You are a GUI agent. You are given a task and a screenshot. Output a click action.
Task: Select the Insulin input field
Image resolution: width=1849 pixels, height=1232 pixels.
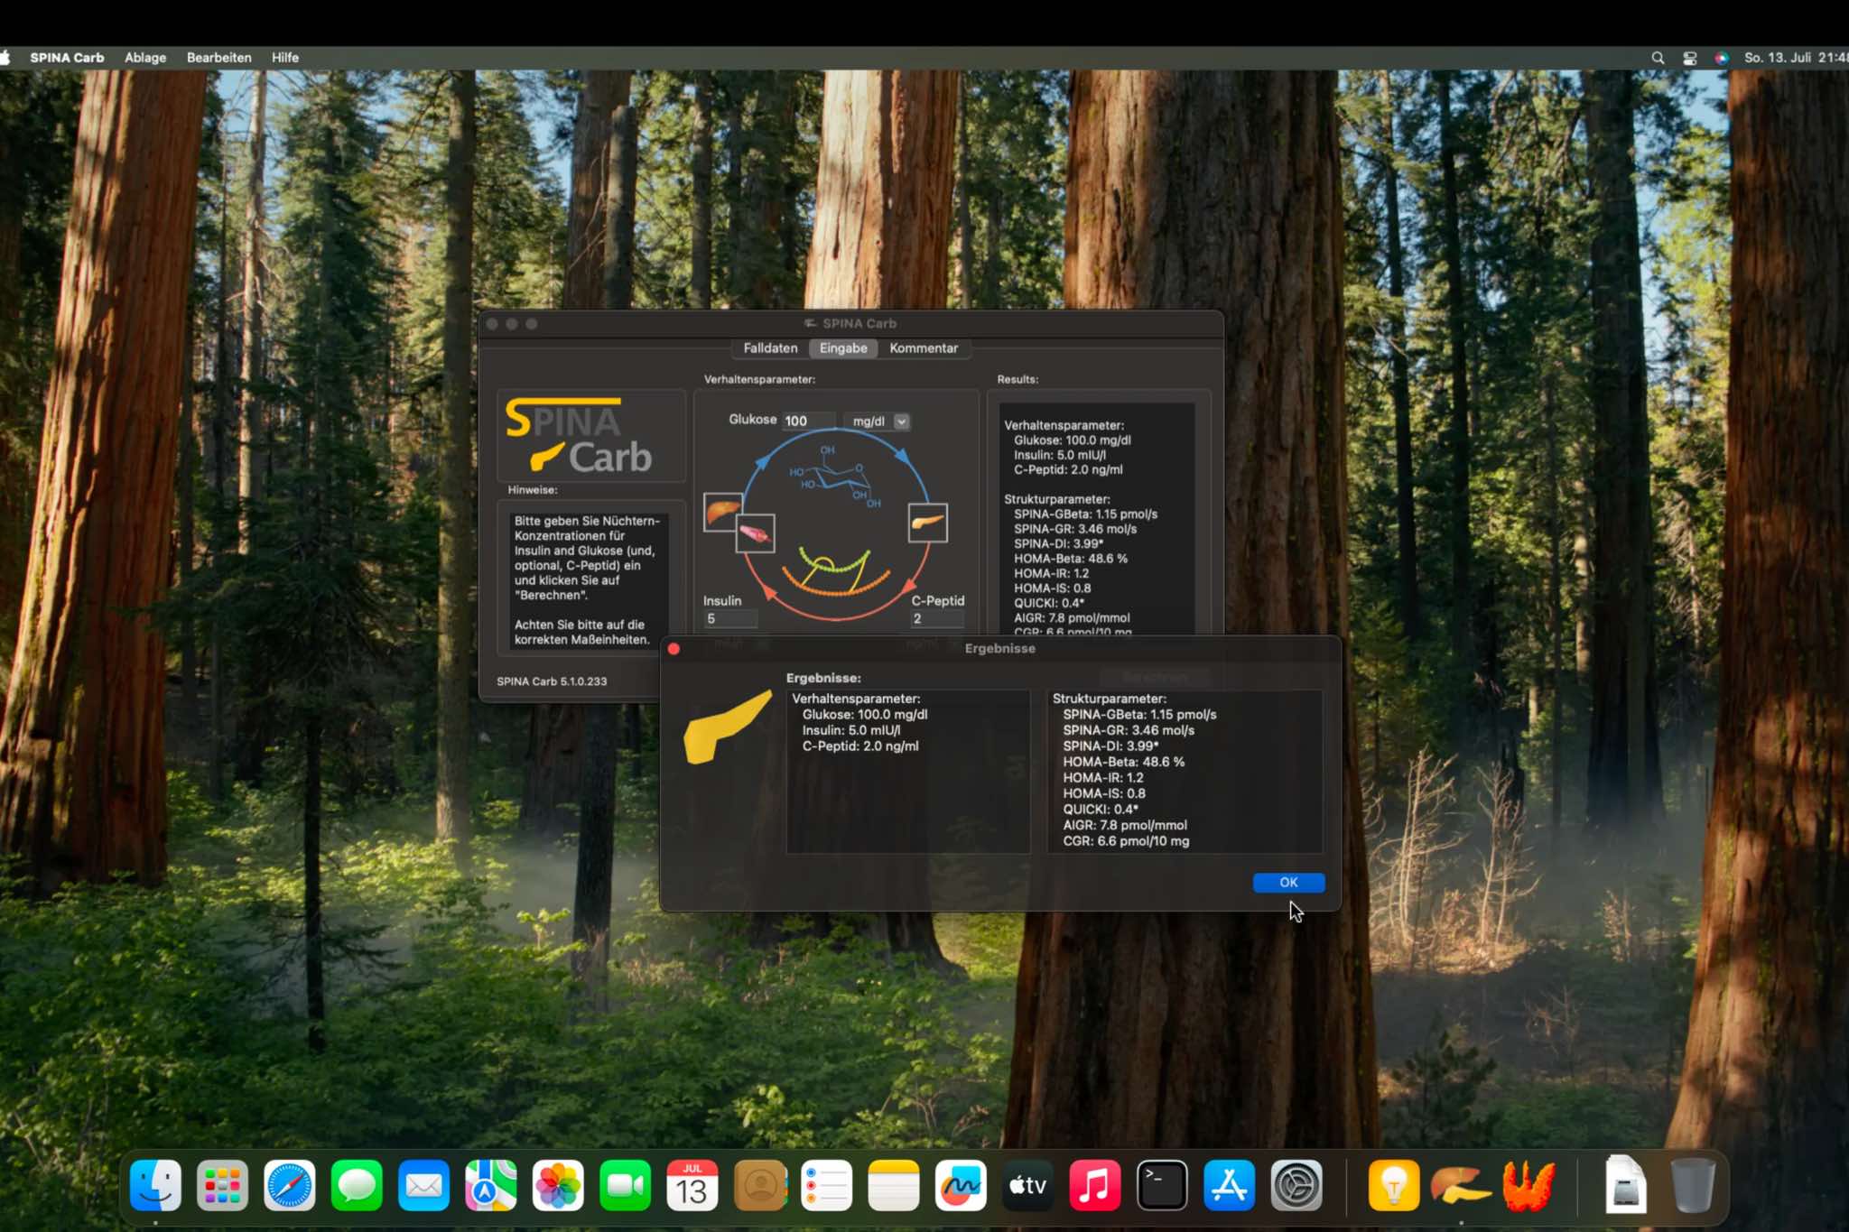coord(729,619)
